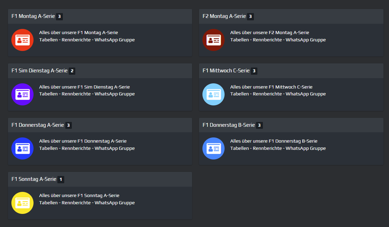
Task: Open the F1 Sim Dienstag A-Serie heading
Action: pos(39,71)
